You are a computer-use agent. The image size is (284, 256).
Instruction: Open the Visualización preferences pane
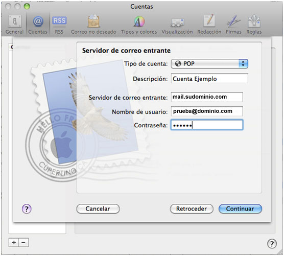point(177,25)
